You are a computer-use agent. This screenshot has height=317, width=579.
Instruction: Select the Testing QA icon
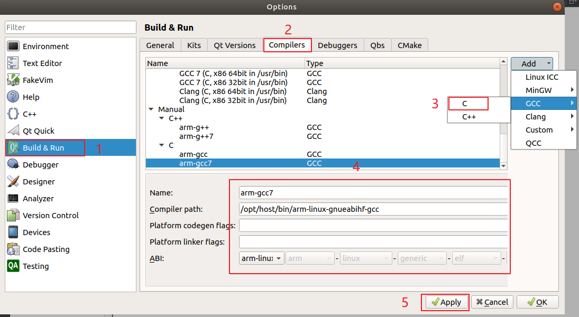[x=13, y=266]
